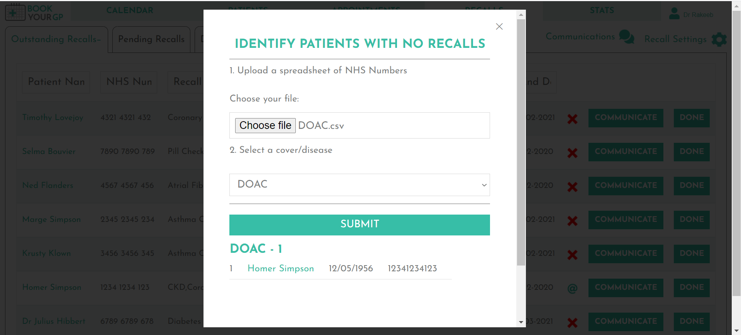The image size is (741, 335).
Task: Click the red X icon for Marge Simpson
Action: pos(572,221)
